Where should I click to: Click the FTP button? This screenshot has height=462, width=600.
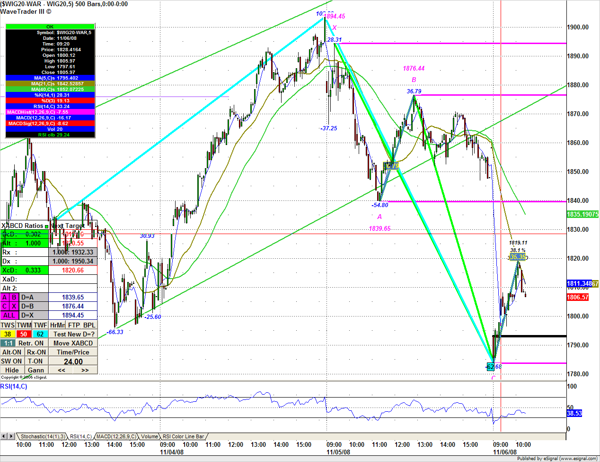coord(74,325)
